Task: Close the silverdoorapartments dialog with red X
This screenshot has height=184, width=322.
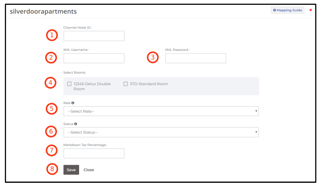Action: click(x=310, y=10)
